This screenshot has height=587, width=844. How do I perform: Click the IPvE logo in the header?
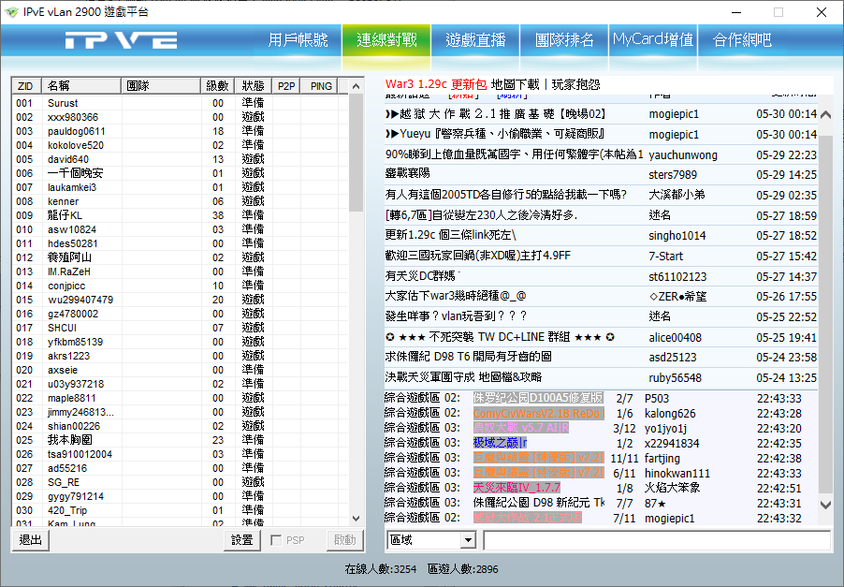coord(121,40)
